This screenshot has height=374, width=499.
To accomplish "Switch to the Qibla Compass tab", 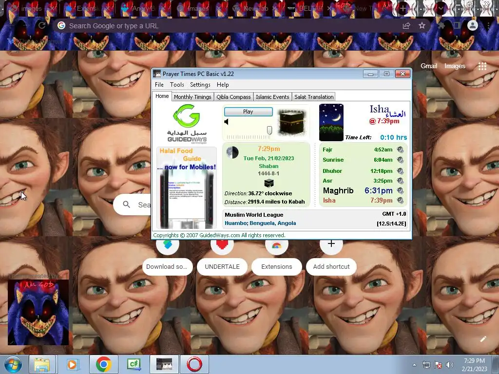I will click(233, 97).
